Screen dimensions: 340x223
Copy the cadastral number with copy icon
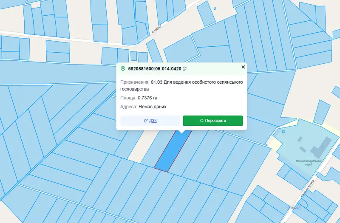click(x=184, y=69)
